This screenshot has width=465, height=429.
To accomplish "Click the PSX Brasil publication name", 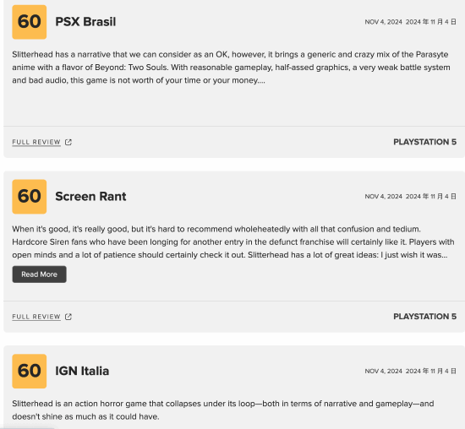I will [x=85, y=22].
